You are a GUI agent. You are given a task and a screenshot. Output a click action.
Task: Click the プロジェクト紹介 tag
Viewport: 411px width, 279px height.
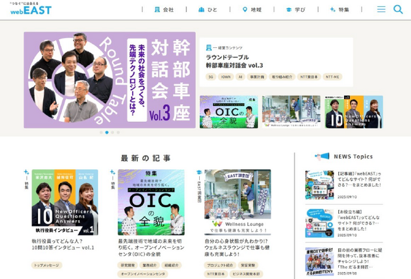coord(220,265)
